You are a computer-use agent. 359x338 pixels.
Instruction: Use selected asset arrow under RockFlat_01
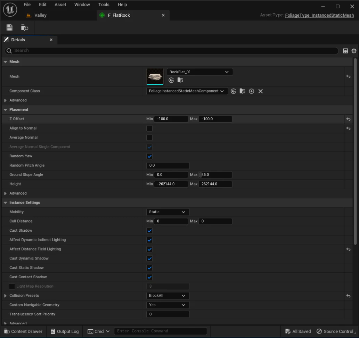pos(171,80)
